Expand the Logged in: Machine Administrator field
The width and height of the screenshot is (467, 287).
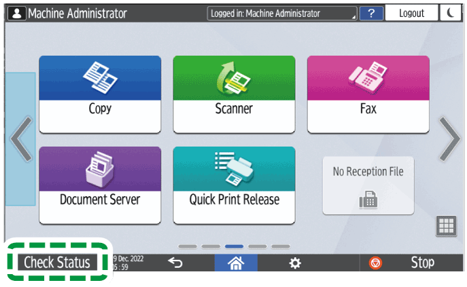point(281,13)
